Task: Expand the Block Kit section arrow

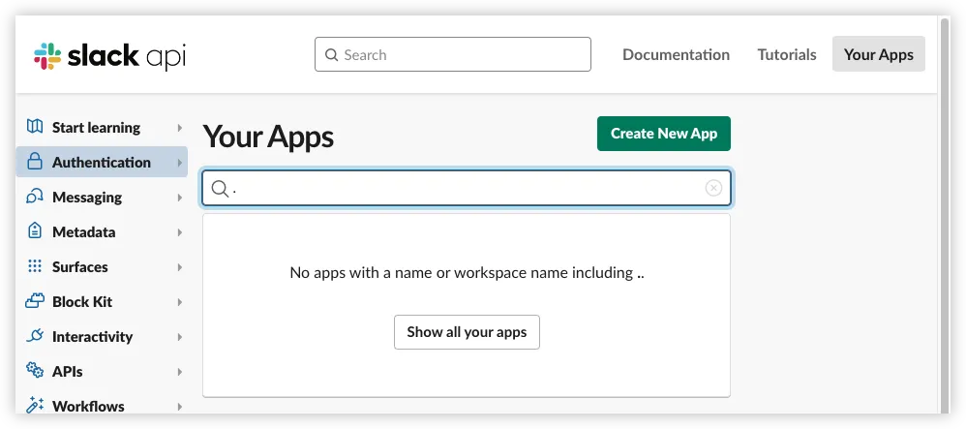Action: pos(179,302)
